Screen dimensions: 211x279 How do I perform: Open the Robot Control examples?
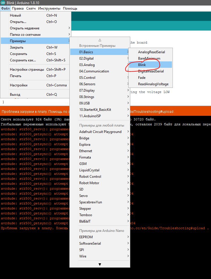(x=100, y=177)
